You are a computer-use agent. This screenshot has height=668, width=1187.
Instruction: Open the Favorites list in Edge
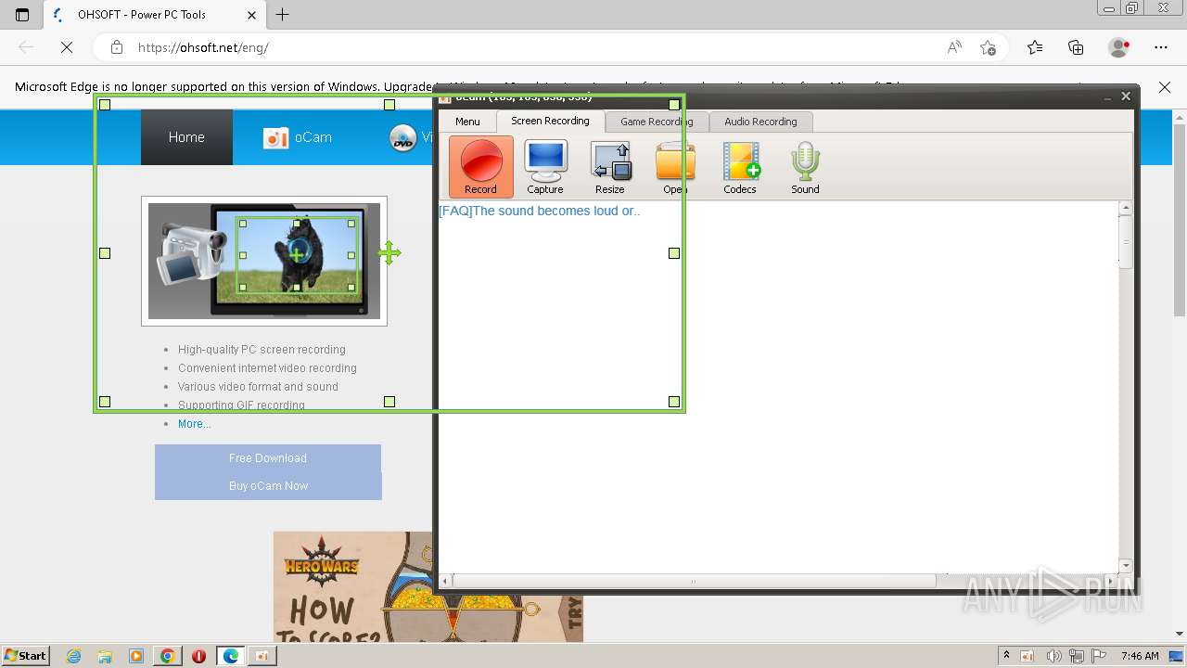tap(1035, 47)
